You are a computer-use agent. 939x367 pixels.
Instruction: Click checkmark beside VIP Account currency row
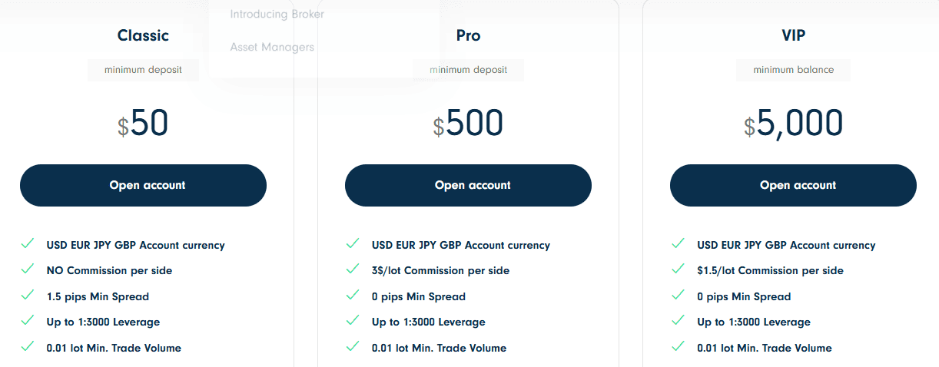point(678,244)
